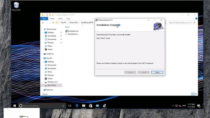Open the quick access toolbar dropdown arrow
Viewport: 210px width, 118px height.
(x=53, y=15)
